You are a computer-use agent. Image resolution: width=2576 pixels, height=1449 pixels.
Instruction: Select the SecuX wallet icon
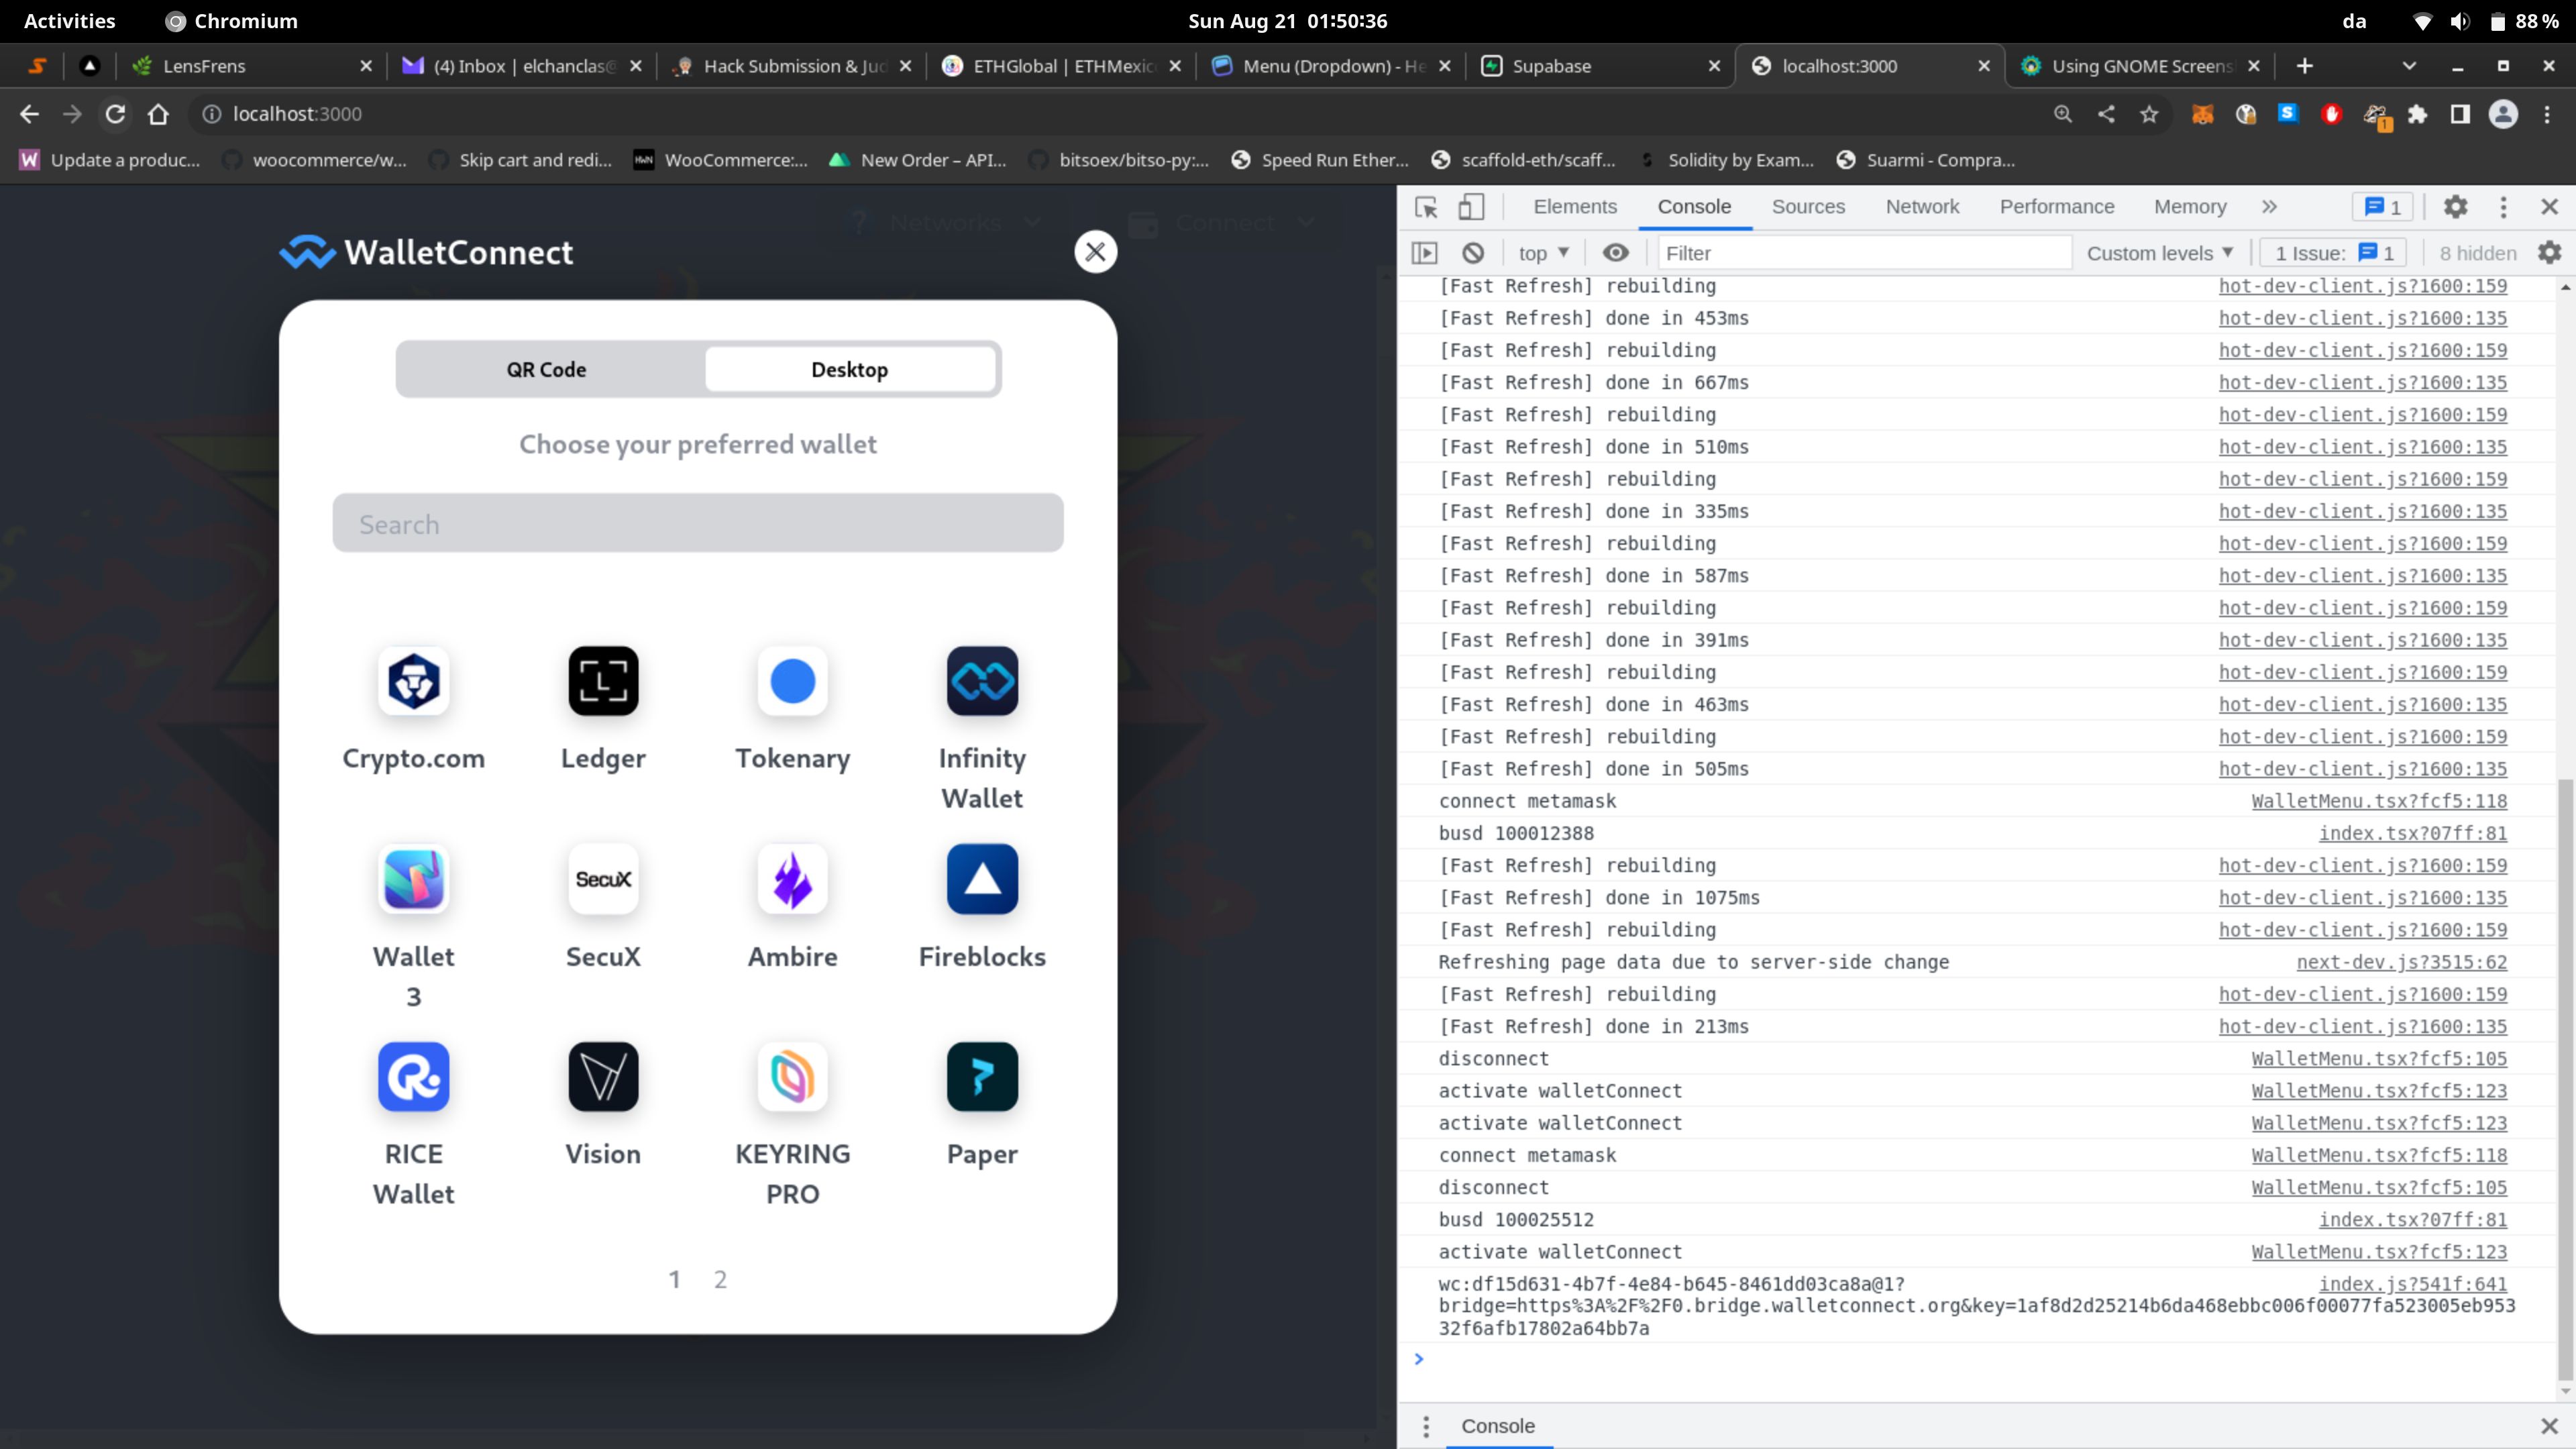pyautogui.click(x=603, y=879)
